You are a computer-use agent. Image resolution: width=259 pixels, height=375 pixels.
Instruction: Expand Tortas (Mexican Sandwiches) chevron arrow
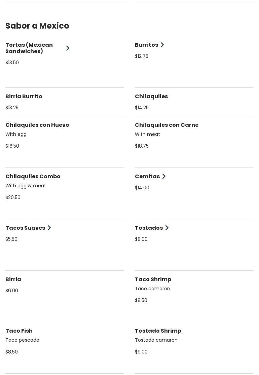[68, 48]
